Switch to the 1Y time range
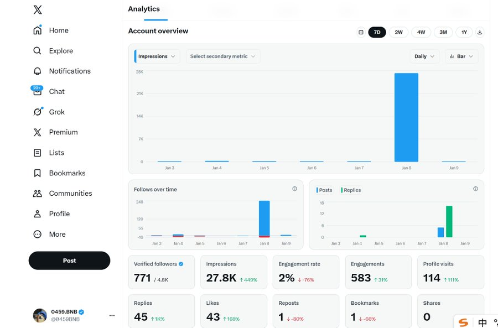Screen dimensions: 498x328 464,32
